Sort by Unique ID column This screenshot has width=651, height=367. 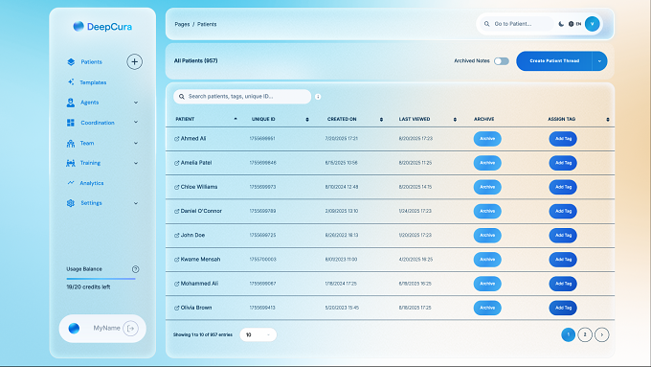tap(307, 119)
